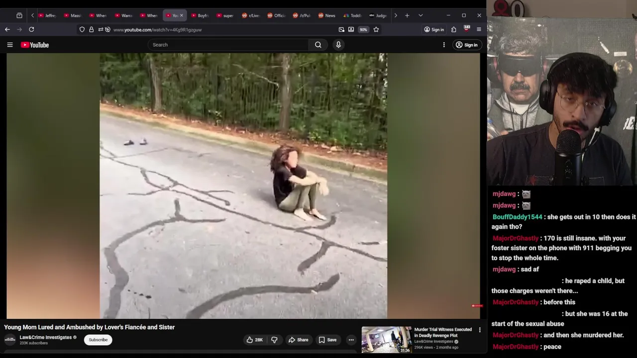Expand the list all tabs dropdown
The width and height of the screenshot is (637, 358).
(421, 15)
